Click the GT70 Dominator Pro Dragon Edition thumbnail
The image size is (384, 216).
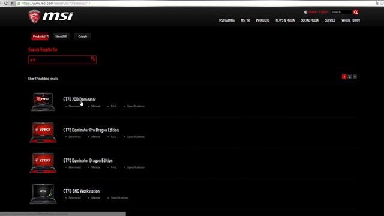tap(43, 132)
